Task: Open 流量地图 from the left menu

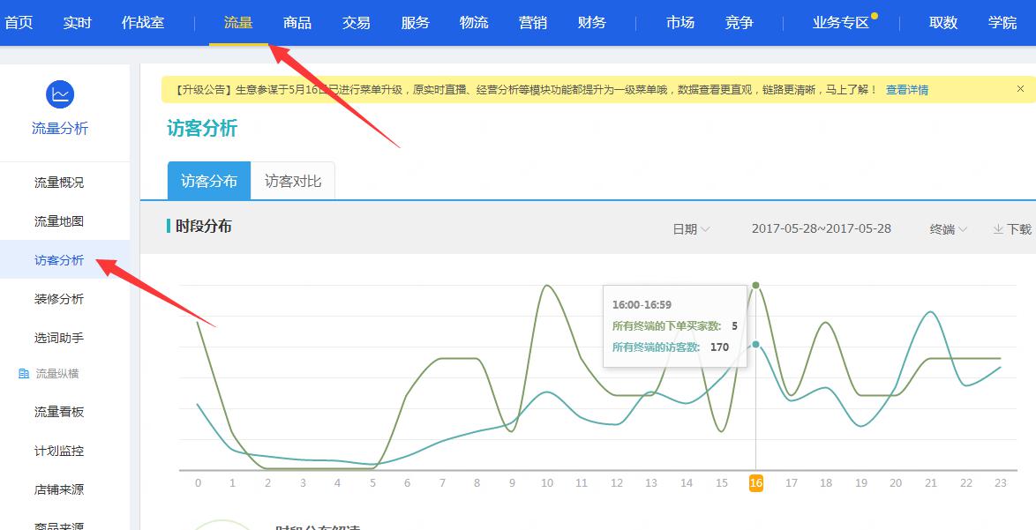Action: tap(59, 221)
